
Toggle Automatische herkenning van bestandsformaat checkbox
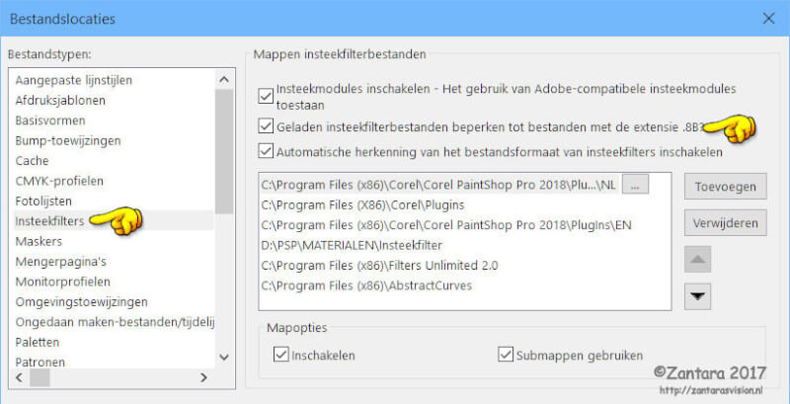pos(265,151)
